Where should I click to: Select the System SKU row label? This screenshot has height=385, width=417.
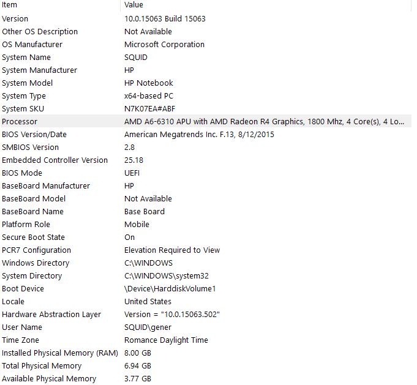point(23,109)
